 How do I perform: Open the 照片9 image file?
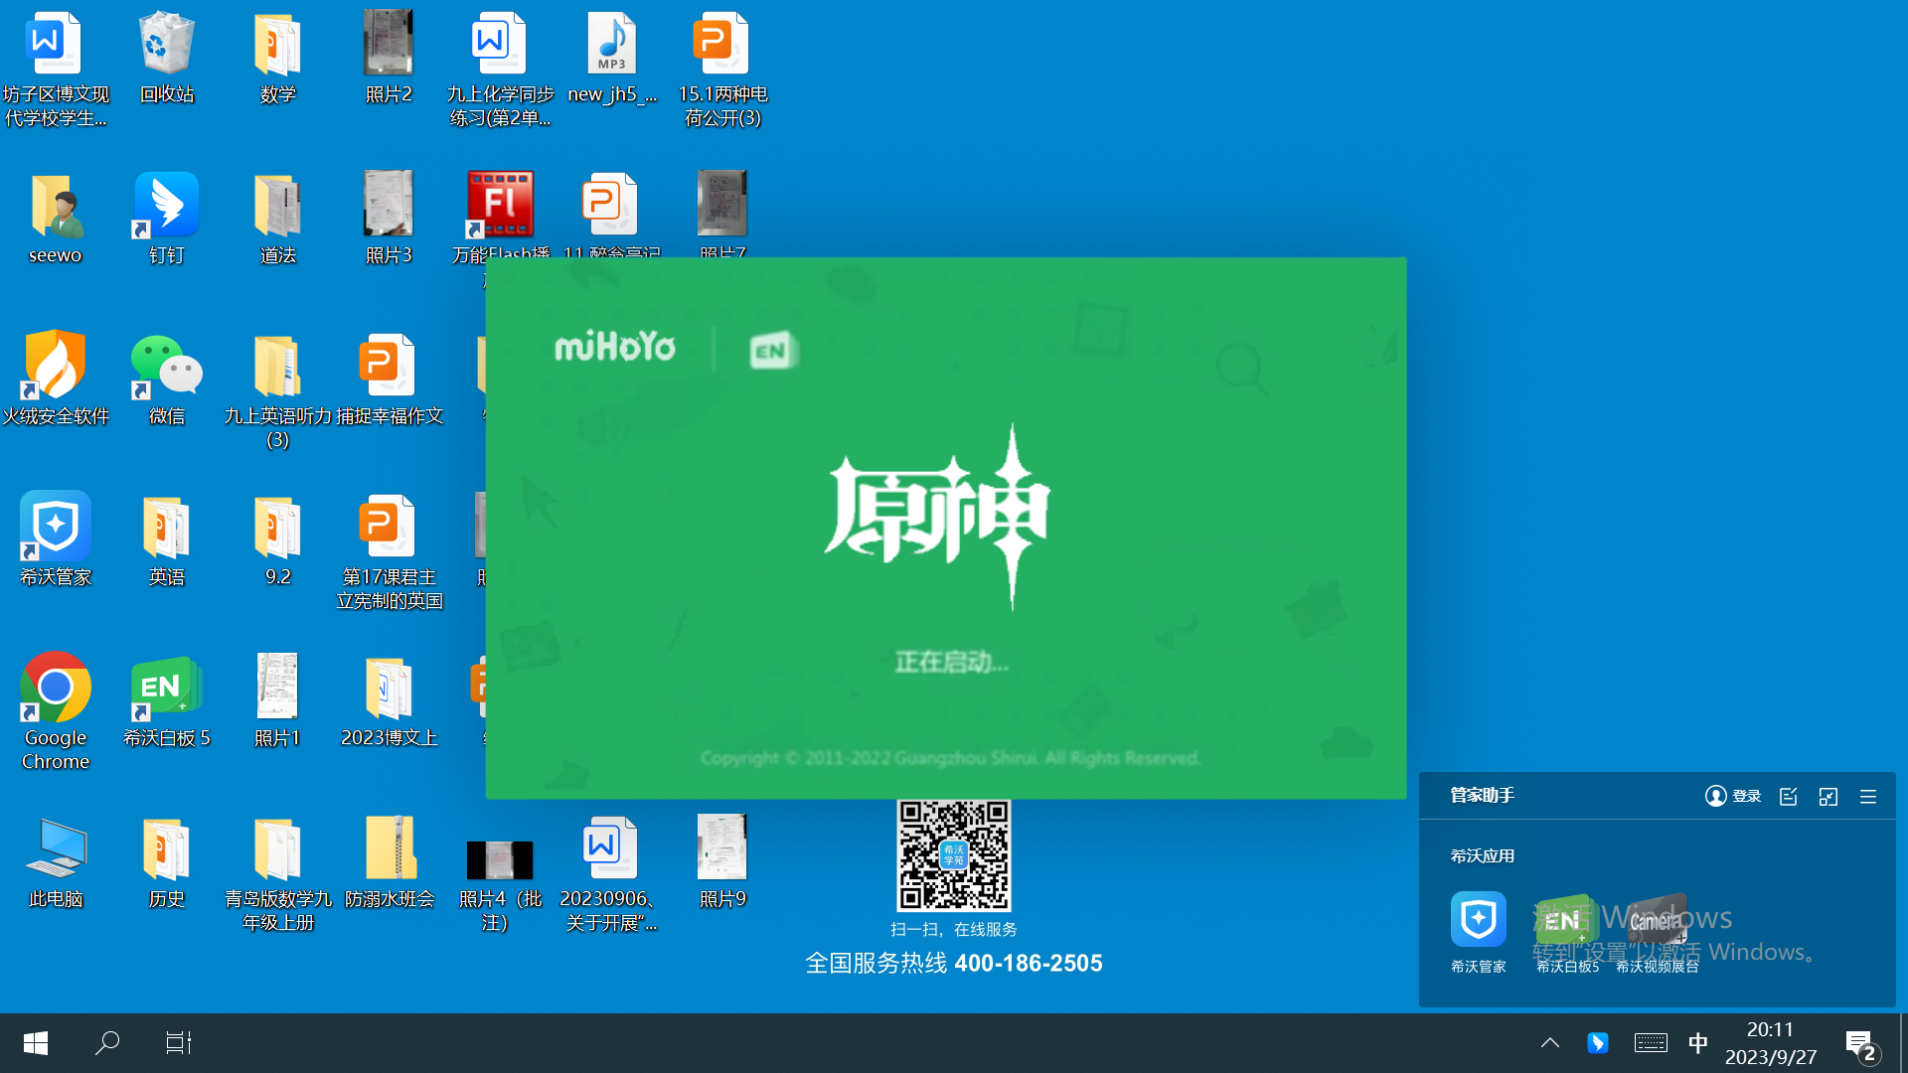(722, 862)
